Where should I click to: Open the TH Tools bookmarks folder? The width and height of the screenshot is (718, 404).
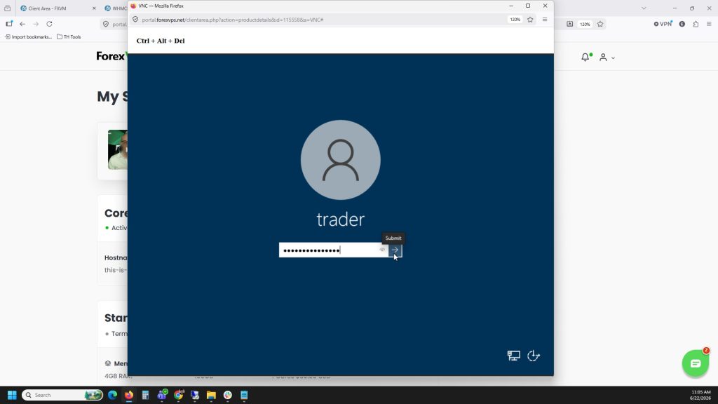(x=69, y=36)
